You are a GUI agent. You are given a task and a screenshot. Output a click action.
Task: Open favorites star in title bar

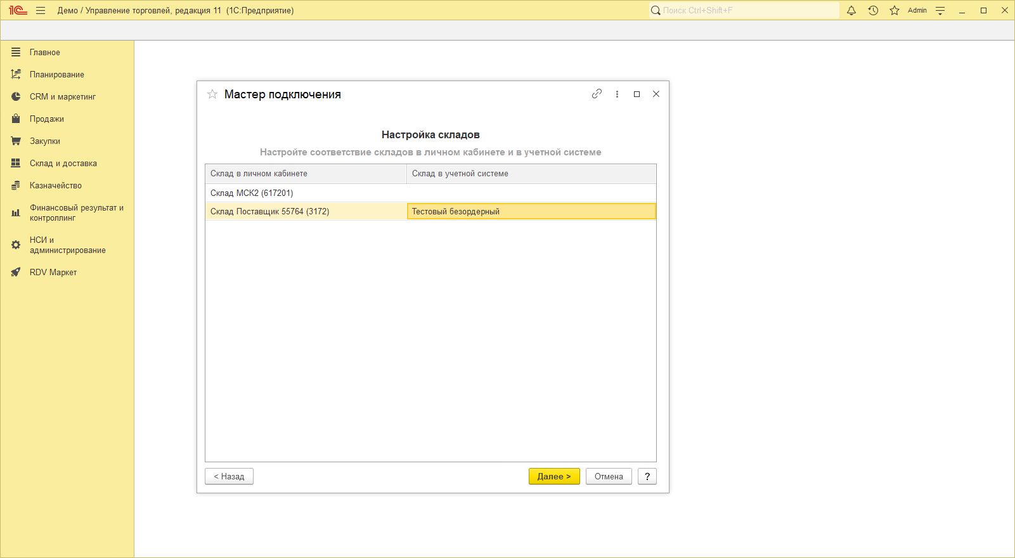(895, 10)
